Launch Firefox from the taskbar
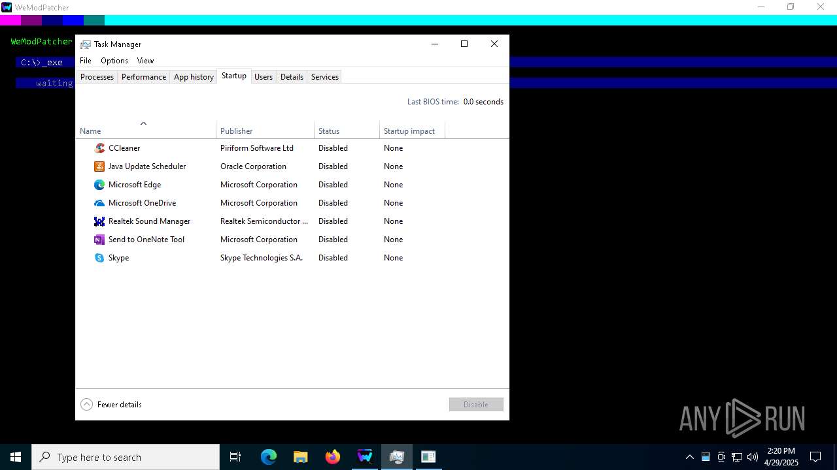 (333, 457)
